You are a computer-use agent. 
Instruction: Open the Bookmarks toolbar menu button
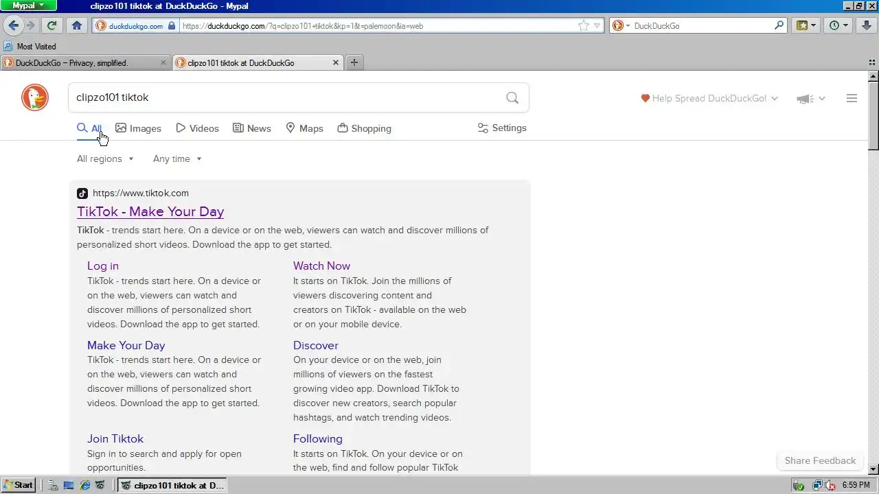point(806,25)
